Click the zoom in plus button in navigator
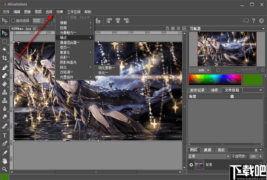Viewport: 267px width, 180px height. tap(263, 70)
